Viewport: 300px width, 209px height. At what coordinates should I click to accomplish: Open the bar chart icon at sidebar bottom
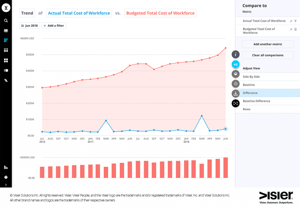(x=6, y=167)
